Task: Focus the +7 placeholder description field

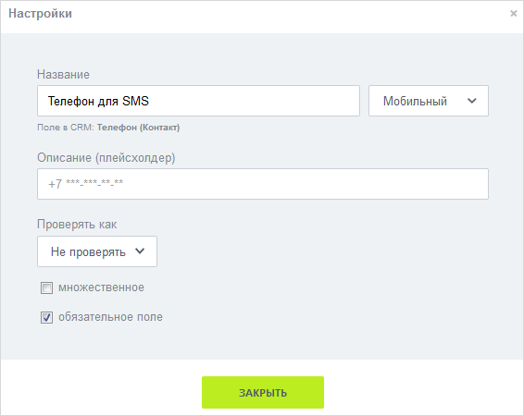Action: tap(263, 184)
